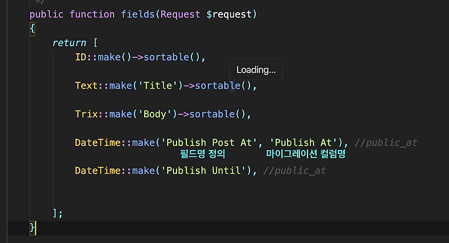Click the //public_at comment after 'Publish Until'

(x=294, y=171)
